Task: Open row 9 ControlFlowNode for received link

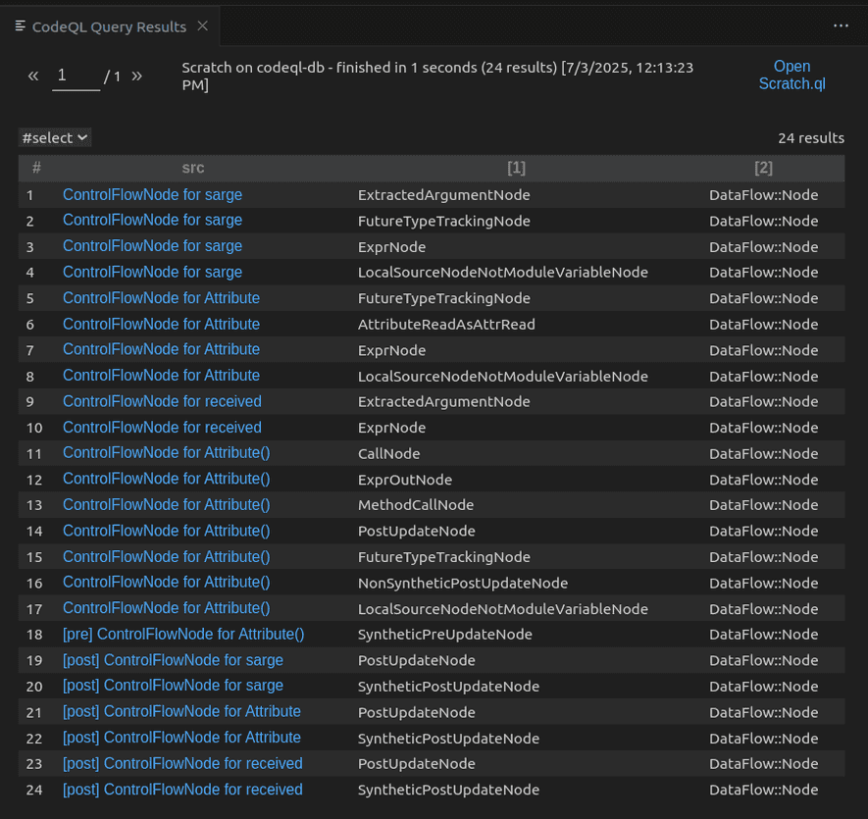Action: [162, 401]
